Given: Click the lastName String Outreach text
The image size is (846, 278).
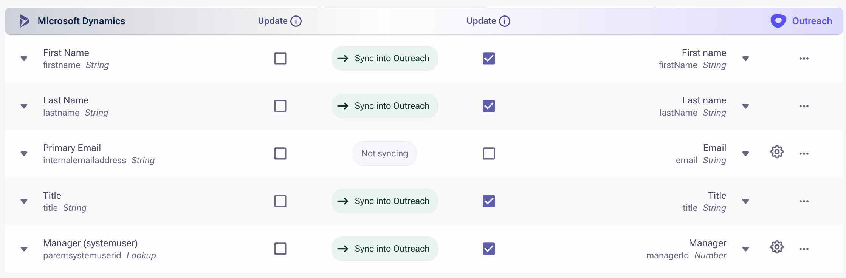Looking at the screenshot, I should (693, 113).
